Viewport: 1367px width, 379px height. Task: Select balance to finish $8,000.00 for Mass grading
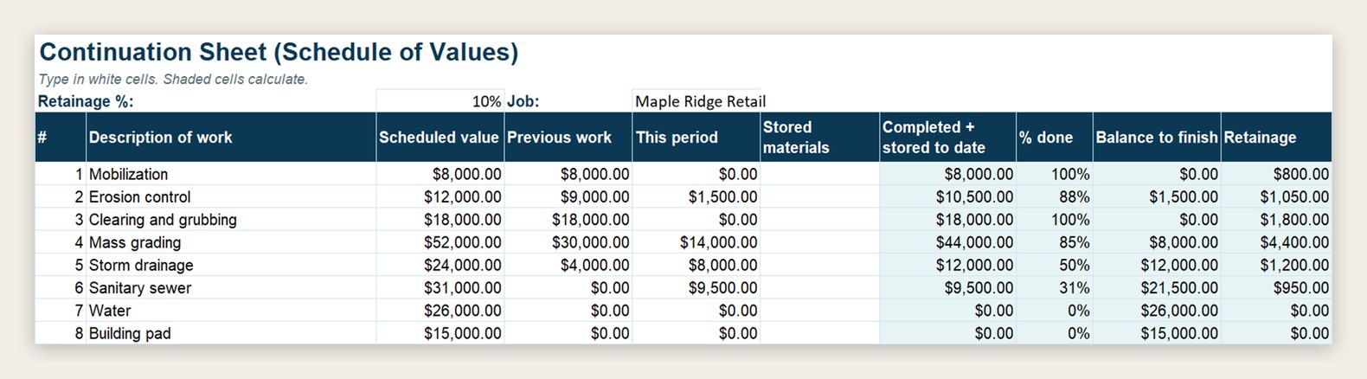[x=1157, y=242]
